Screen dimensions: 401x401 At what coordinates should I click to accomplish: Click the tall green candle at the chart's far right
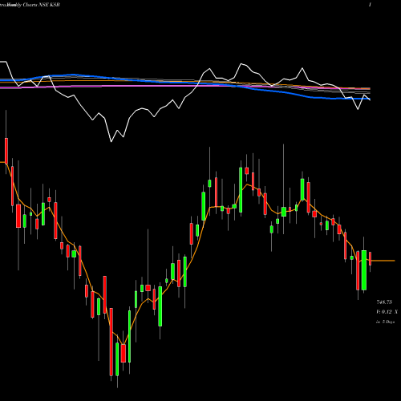(364, 270)
